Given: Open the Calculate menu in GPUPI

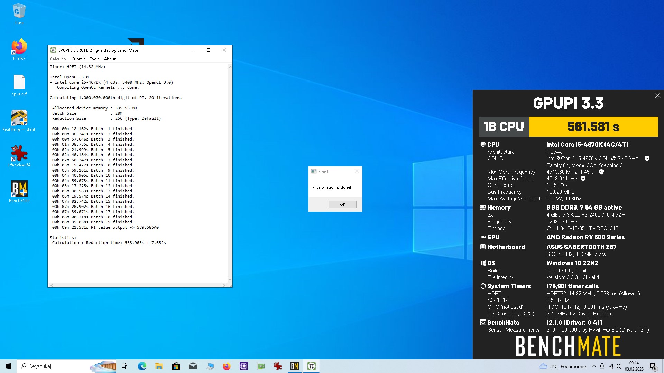Looking at the screenshot, I should coord(58,59).
